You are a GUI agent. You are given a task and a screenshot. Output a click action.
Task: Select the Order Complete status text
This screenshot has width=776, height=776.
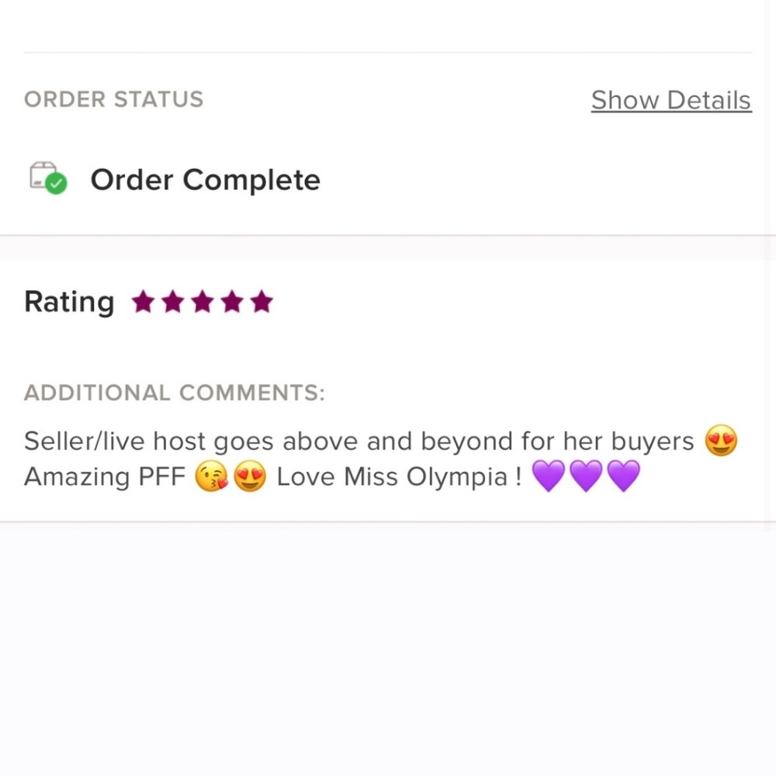205,180
